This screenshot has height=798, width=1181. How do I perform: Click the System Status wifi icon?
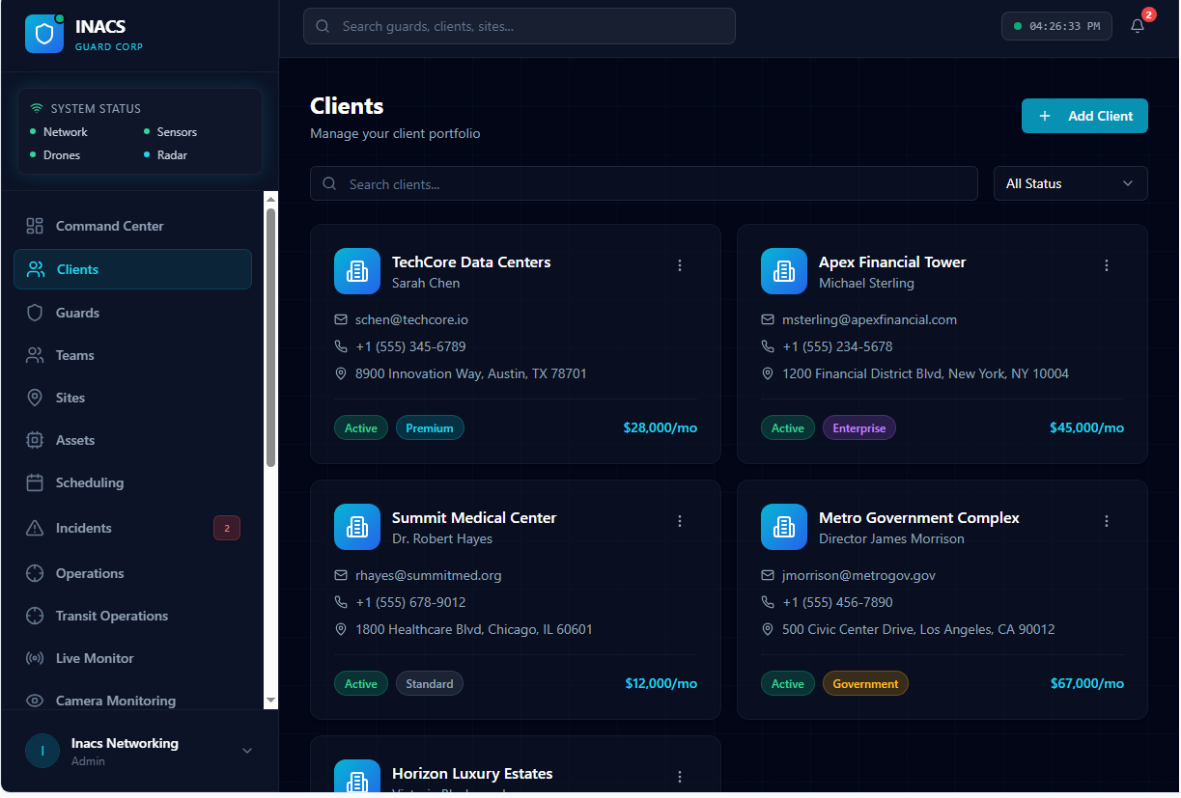click(x=37, y=108)
